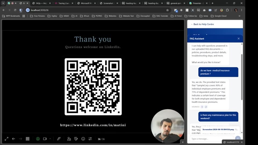The image size is (258, 145).
Task: Go to previous slide with left arrow
Action: [x=13, y=139]
